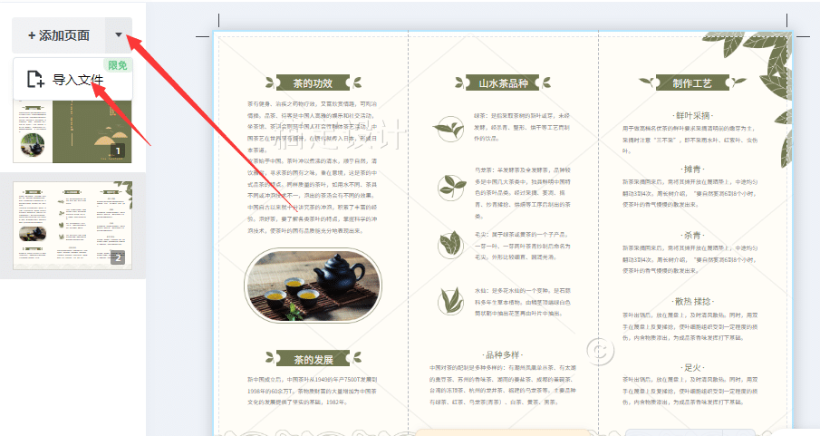Screen dimensions: 820x436
Task: Select the leaf icon beside 毛尖 description
Action: point(450,245)
